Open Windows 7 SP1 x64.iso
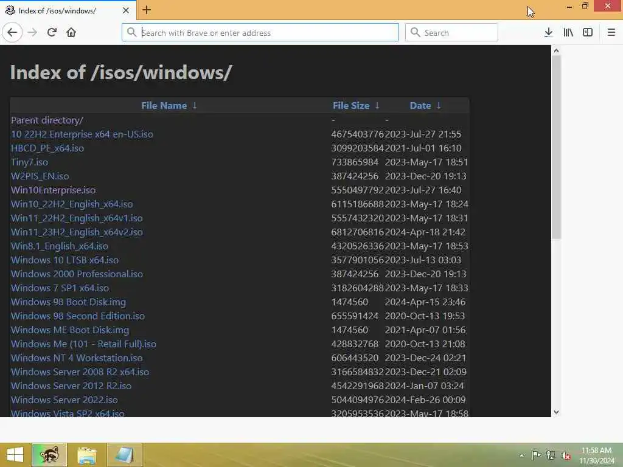 pos(60,288)
